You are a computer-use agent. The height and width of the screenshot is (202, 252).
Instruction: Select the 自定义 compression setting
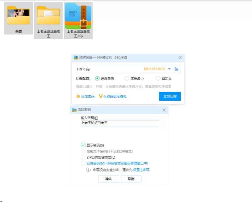click(x=158, y=78)
